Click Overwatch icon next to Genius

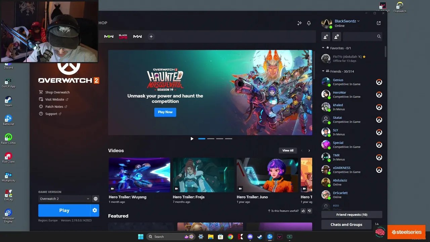(379, 82)
